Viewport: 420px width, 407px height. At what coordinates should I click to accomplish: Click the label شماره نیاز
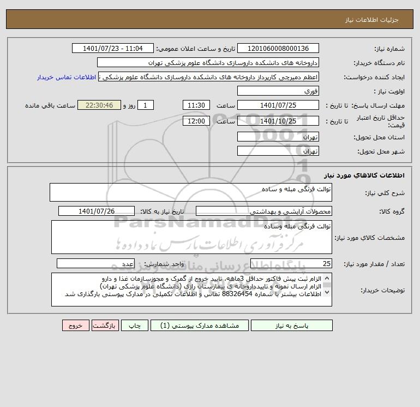tap(389, 49)
